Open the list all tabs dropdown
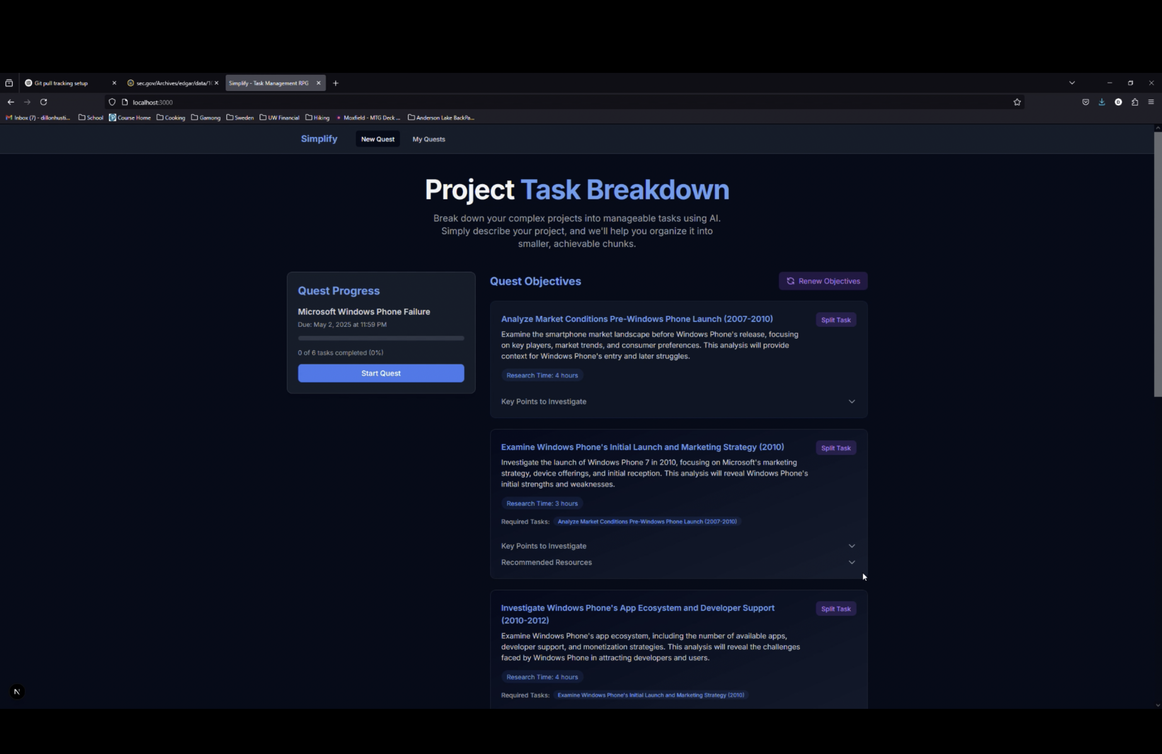The height and width of the screenshot is (754, 1162). 1072,83
